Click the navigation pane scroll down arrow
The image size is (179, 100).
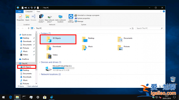tap(36, 83)
